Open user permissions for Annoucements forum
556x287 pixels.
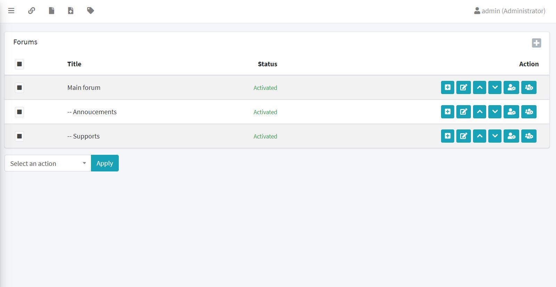click(x=511, y=112)
